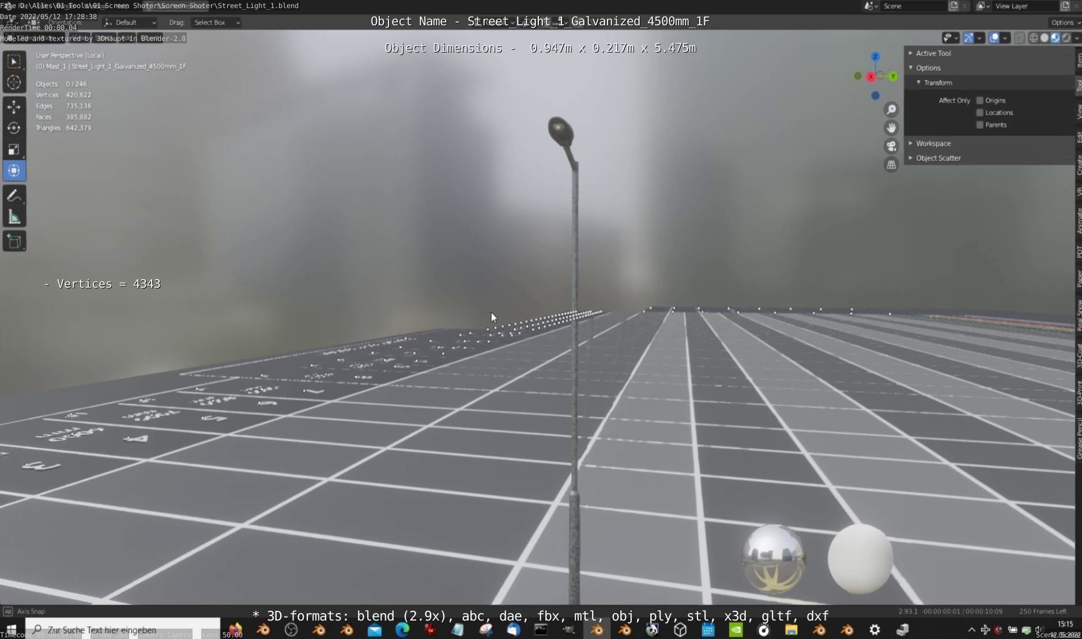Switch to material preview shading
The image size is (1082, 639).
point(1055,38)
